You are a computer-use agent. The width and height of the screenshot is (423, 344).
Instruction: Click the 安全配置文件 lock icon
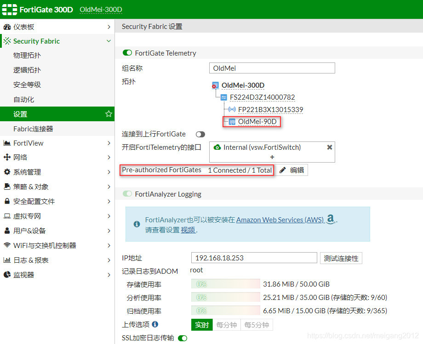(x=7, y=201)
